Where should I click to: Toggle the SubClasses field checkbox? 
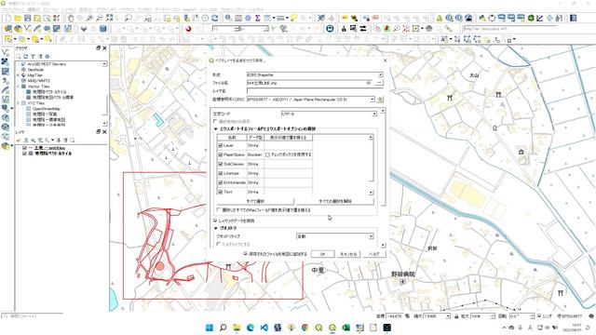pyautogui.click(x=220, y=164)
